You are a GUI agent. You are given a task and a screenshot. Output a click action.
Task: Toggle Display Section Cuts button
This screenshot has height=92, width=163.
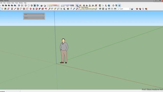[x=119, y=5]
